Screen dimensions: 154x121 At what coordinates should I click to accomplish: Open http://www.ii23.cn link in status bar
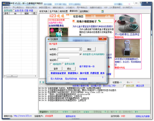pyautogui.click(x=23, y=116)
